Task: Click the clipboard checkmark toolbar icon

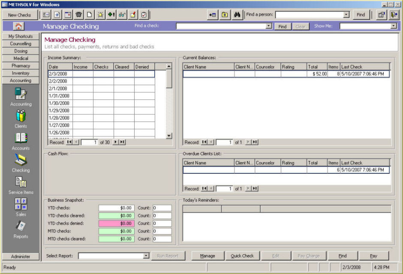Action: pos(144,15)
